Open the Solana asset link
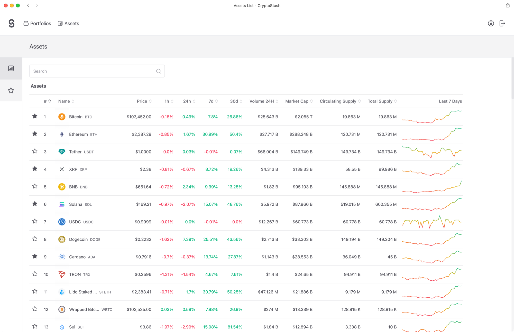The image size is (514, 332). 76,204
